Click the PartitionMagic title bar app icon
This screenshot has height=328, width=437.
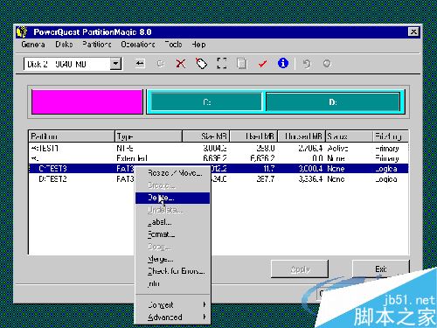22,32
